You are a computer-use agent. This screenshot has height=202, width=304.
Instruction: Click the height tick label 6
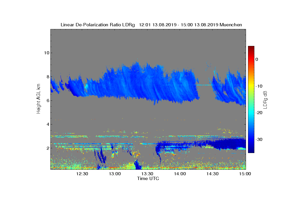(x=48, y=100)
